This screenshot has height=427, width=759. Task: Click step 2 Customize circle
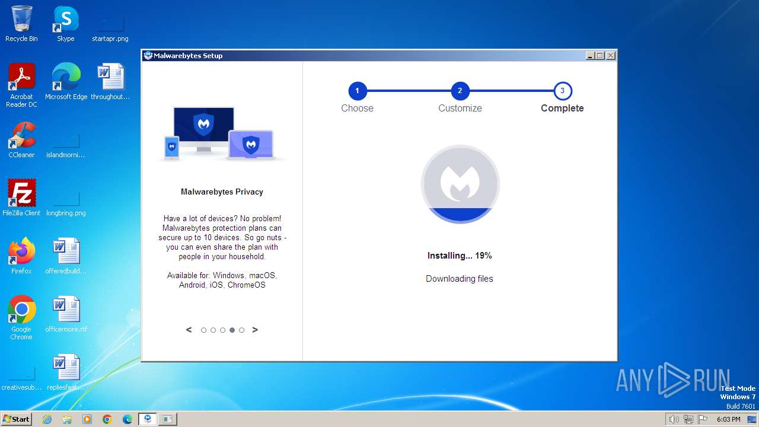tap(460, 91)
